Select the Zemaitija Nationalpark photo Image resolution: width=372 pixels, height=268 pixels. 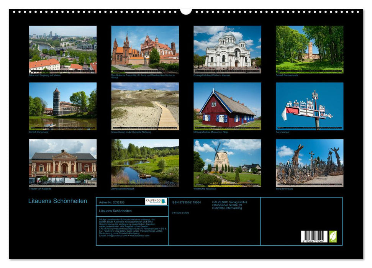[x=145, y=163]
